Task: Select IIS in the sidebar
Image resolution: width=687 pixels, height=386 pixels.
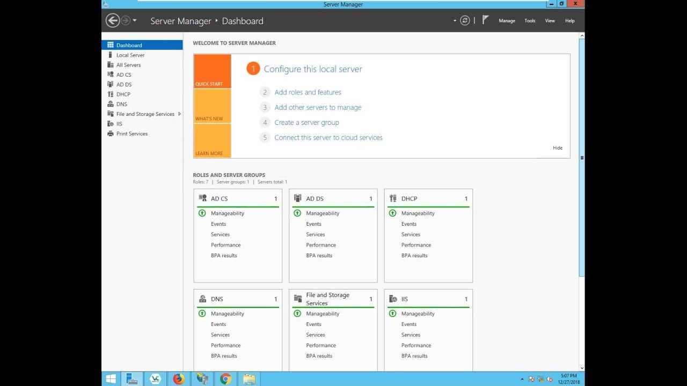Action: coord(142,124)
